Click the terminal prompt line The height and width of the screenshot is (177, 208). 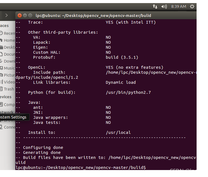coord(81,168)
